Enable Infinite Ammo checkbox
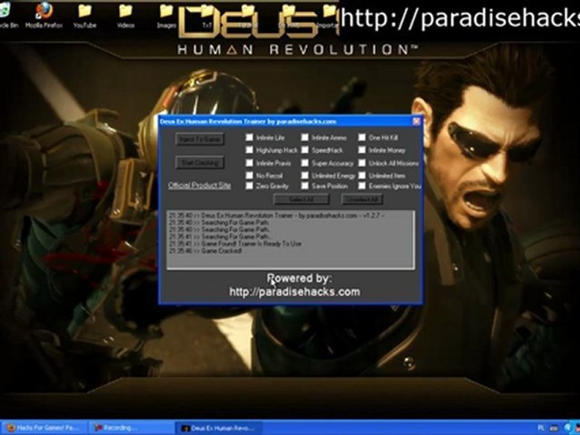The width and height of the screenshot is (580, 435). tap(304, 138)
